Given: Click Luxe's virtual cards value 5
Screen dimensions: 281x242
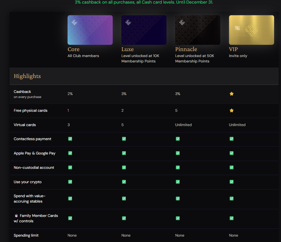Looking at the screenshot, I should click(x=123, y=125).
